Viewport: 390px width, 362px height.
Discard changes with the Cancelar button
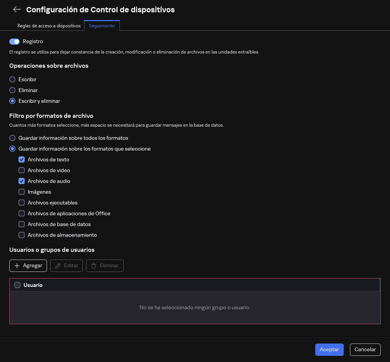pos(365,350)
